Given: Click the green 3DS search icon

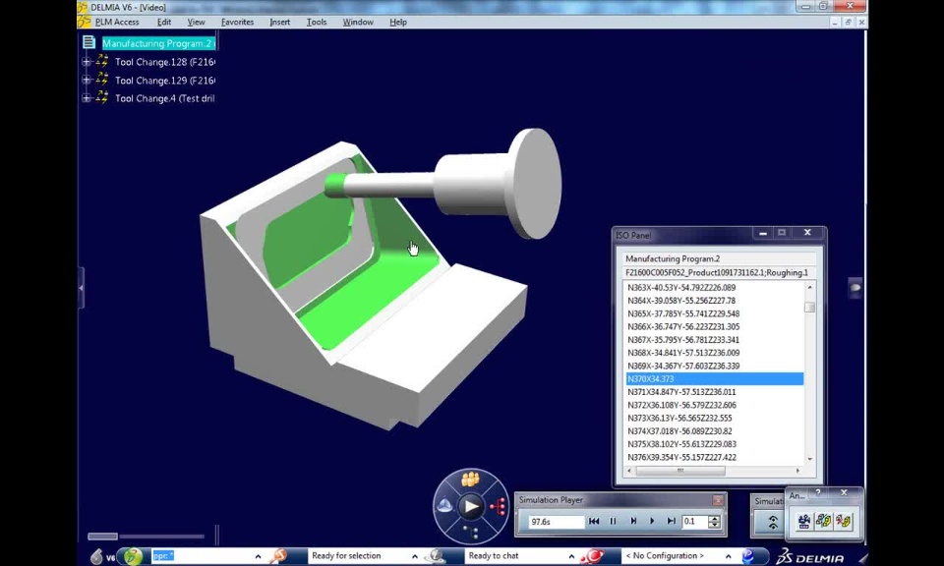Looking at the screenshot, I should point(133,556).
